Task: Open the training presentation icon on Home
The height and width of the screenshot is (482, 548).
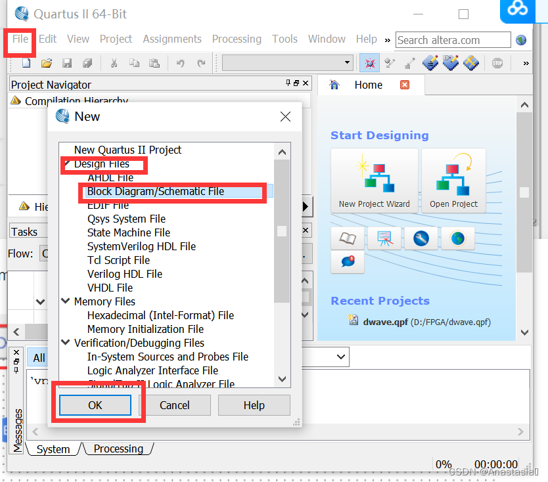Action: (x=384, y=238)
